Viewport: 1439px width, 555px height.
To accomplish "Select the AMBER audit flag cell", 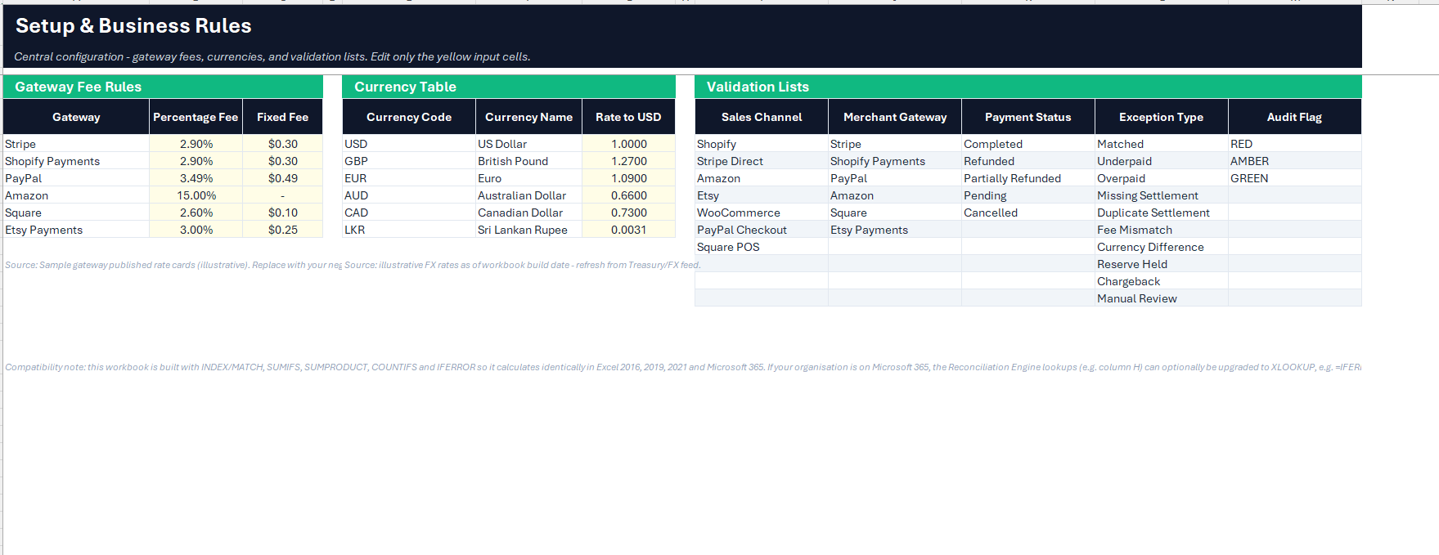I will pyautogui.click(x=1295, y=161).
